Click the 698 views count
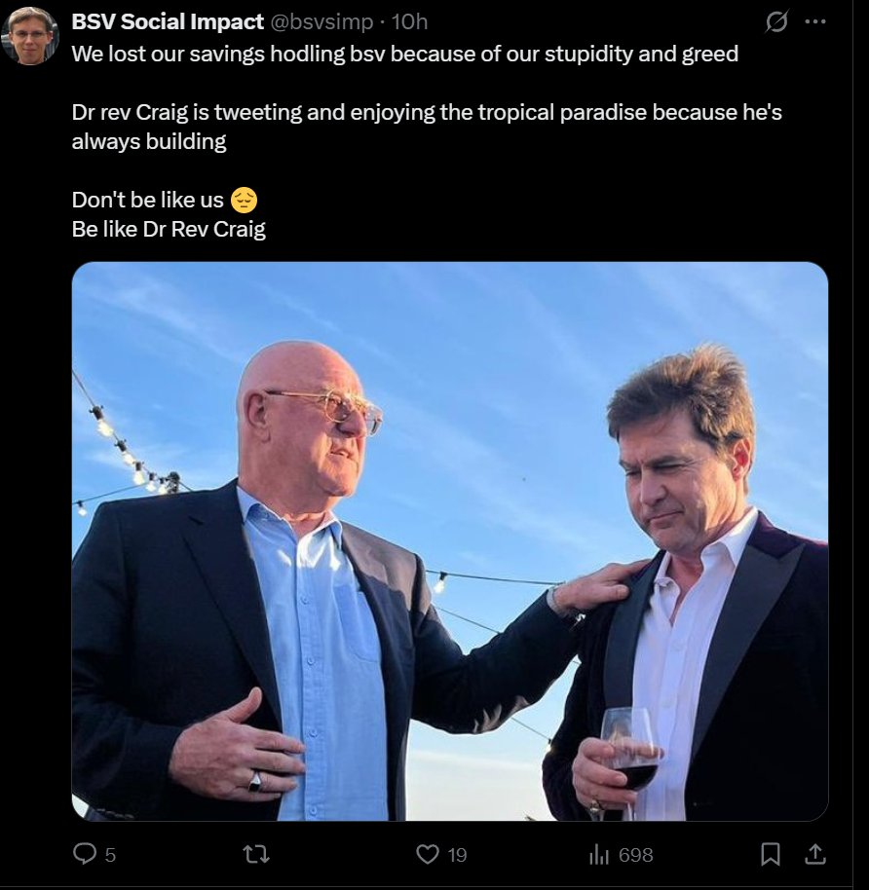Screen dimensions: 869x890 pyautogui.click(x=636, y=855)
